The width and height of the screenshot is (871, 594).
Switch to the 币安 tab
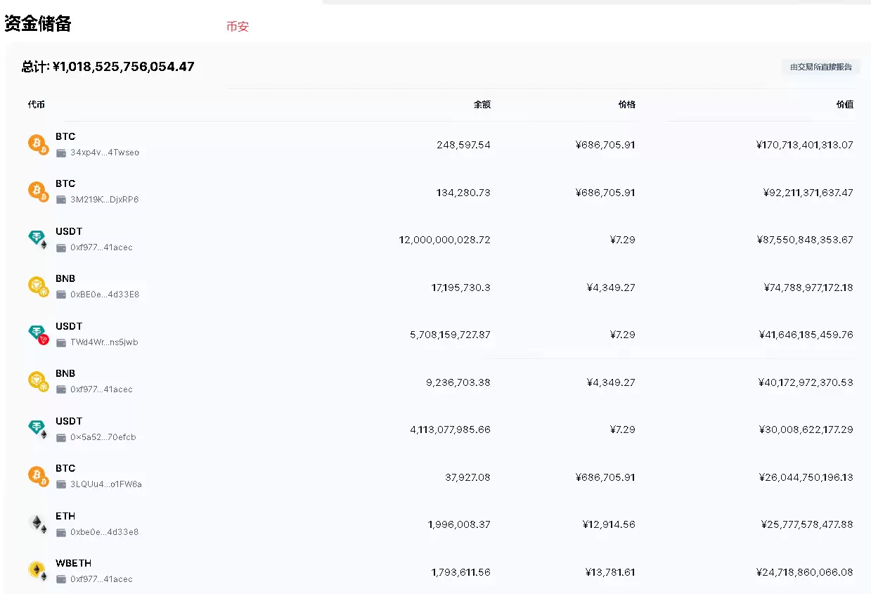(x=238, y=26)
